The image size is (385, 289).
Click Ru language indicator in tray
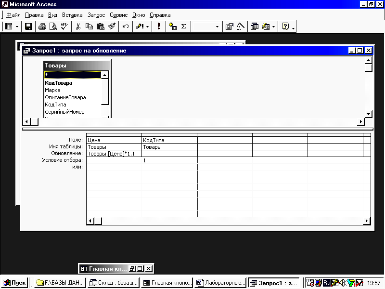[x=327, y=283]
